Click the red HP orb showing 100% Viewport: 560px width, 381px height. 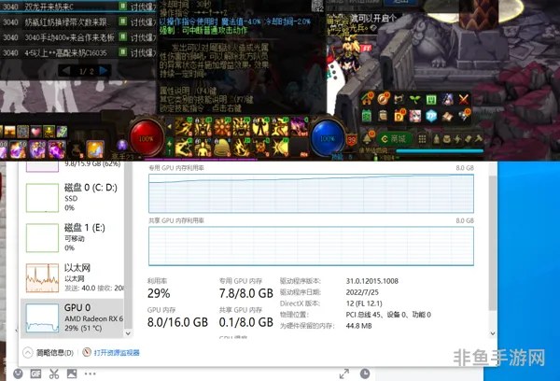(x=147, y=138)
